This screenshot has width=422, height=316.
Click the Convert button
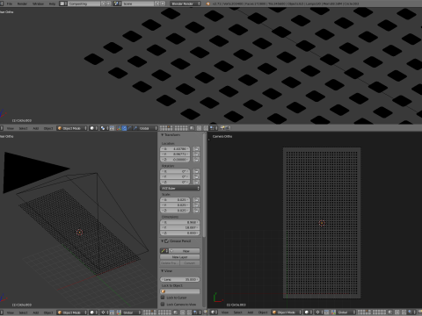click(190, 263)
